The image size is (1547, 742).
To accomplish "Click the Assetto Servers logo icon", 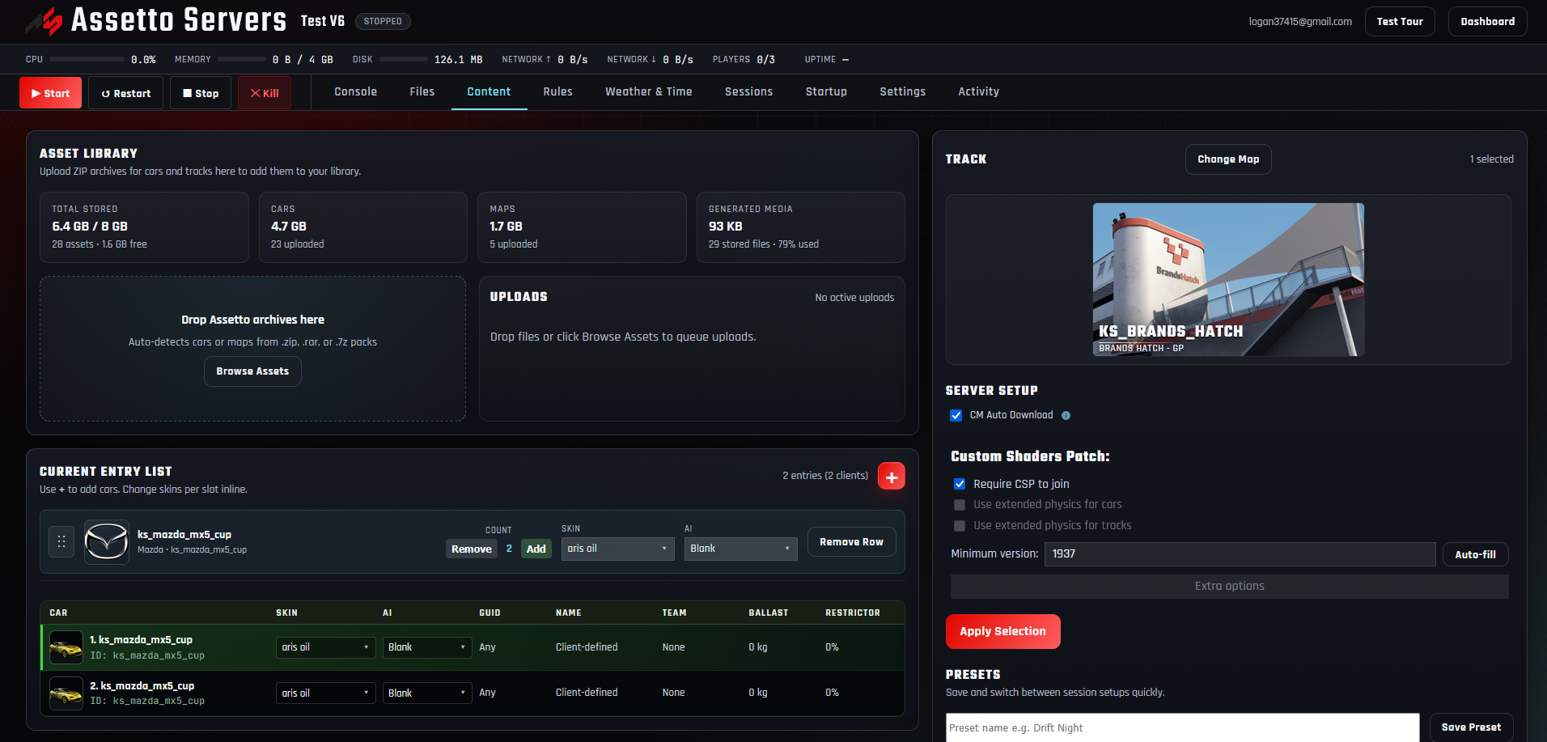I will click(45, 21).
